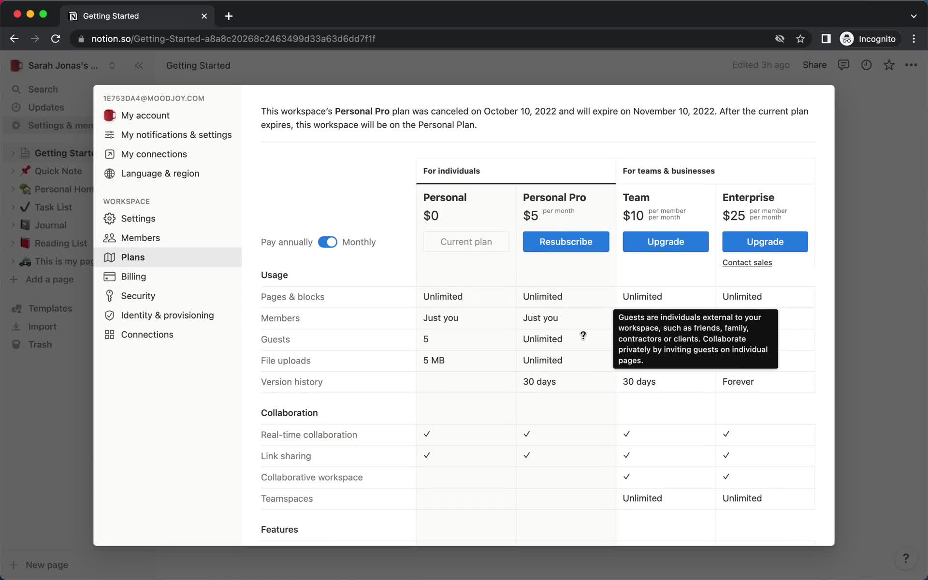The height and width of the screenshot is (580, 928).
Task: Select the Upgrade button for Enterprise plan
Action: [764, 242]
